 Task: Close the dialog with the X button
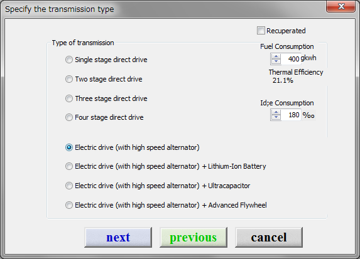click(x=341, y=6)
